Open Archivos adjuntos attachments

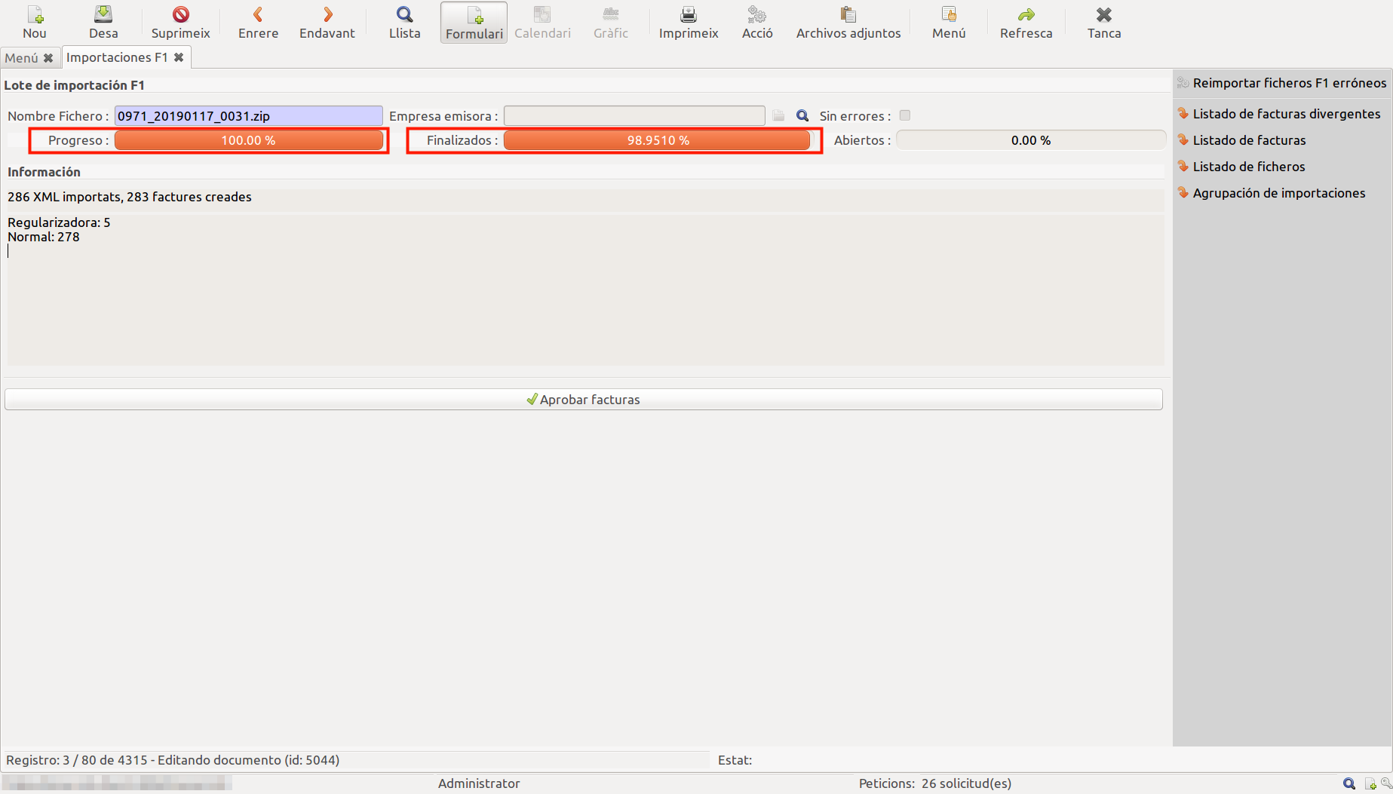848,23
